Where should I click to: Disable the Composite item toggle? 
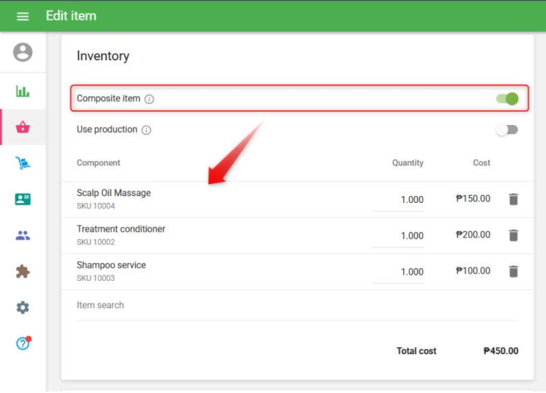coord(507,99)
